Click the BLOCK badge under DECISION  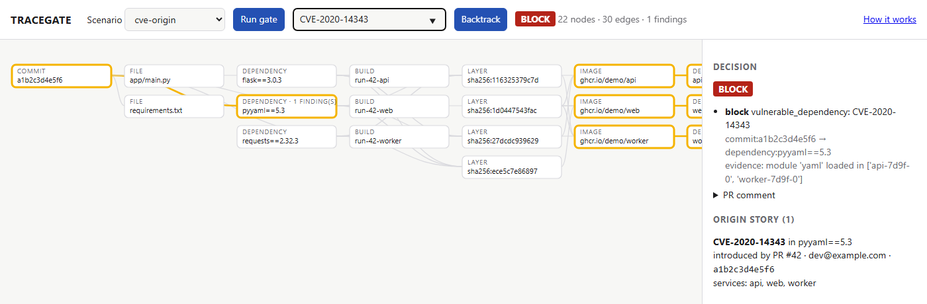point(733,89)
